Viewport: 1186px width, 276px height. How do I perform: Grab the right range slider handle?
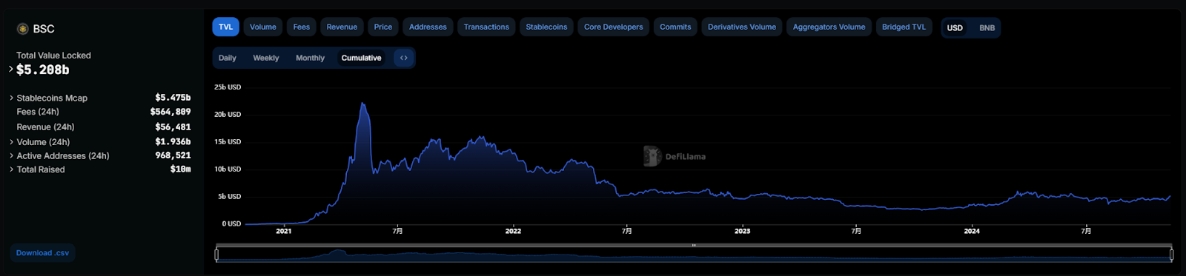pyautogui.click(x=1171, y=255)
